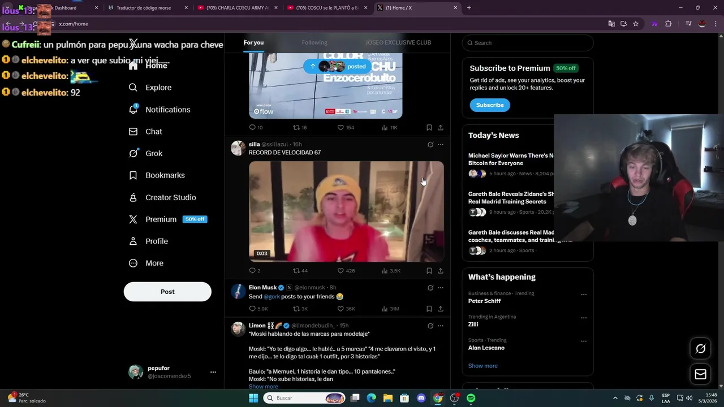Open silla's profile avatar

point(238,148)
